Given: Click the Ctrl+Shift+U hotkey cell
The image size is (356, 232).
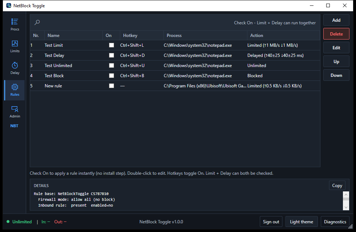Looking at the screenshot, I should click(132, 66).
